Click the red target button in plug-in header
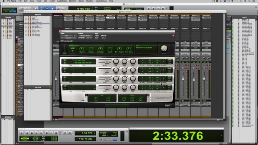 173,36
